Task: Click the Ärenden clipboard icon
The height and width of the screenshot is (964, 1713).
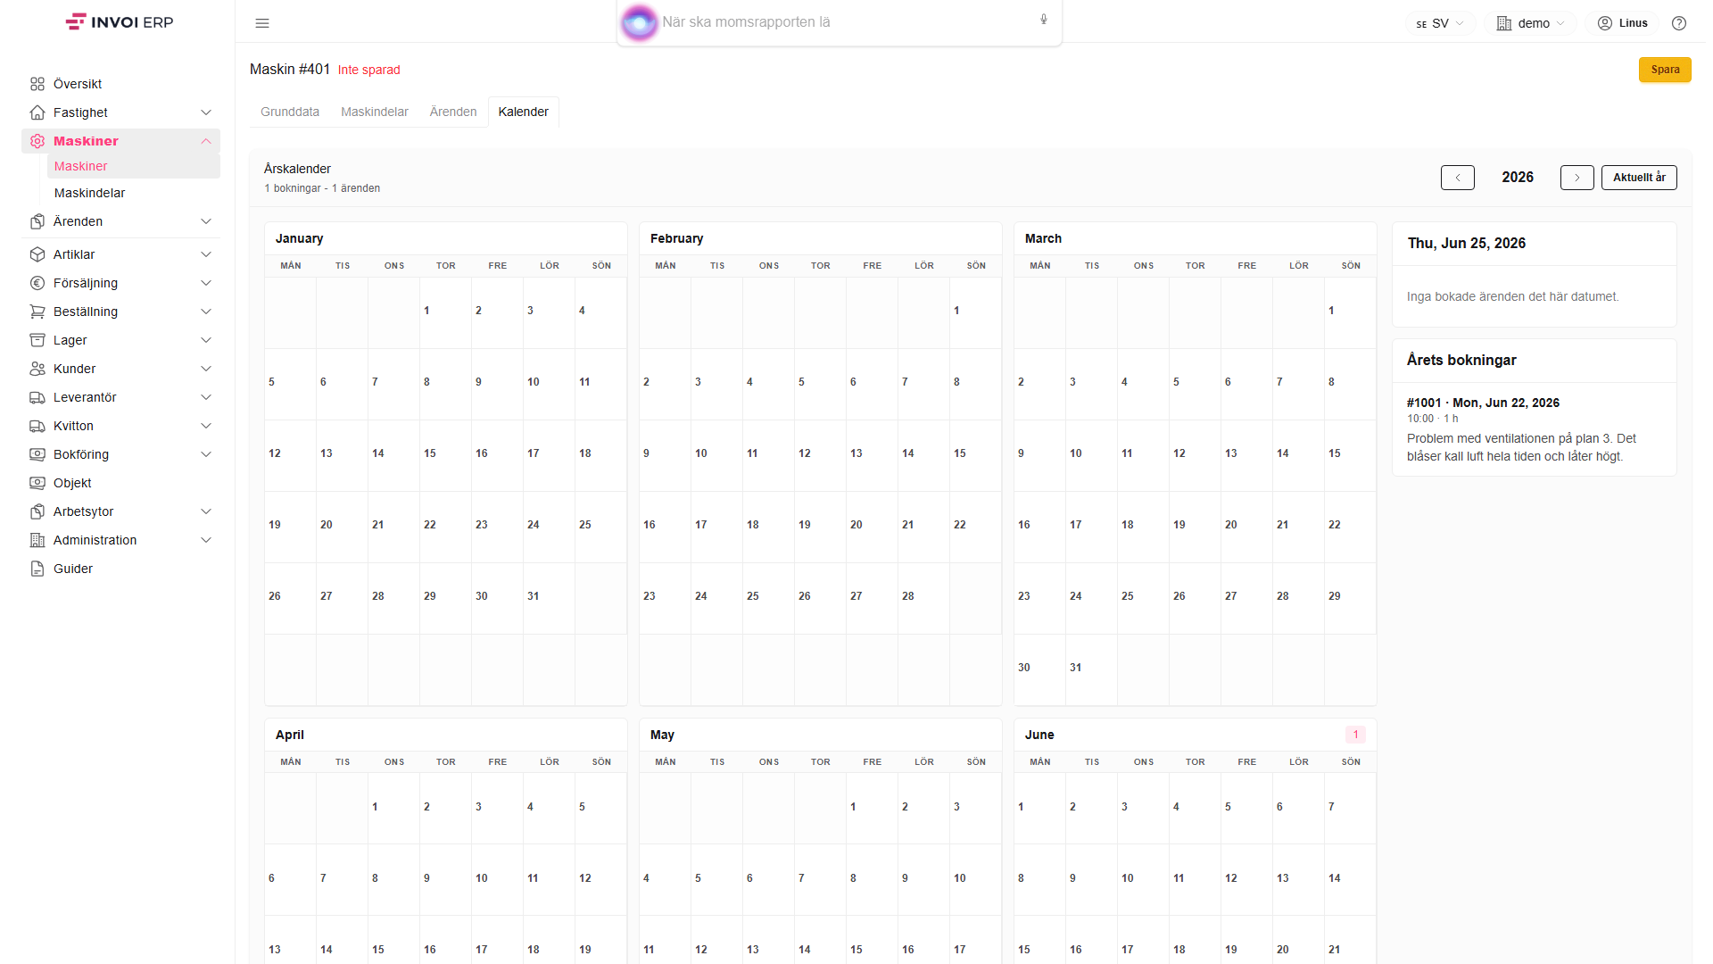Action: (37, 221)
